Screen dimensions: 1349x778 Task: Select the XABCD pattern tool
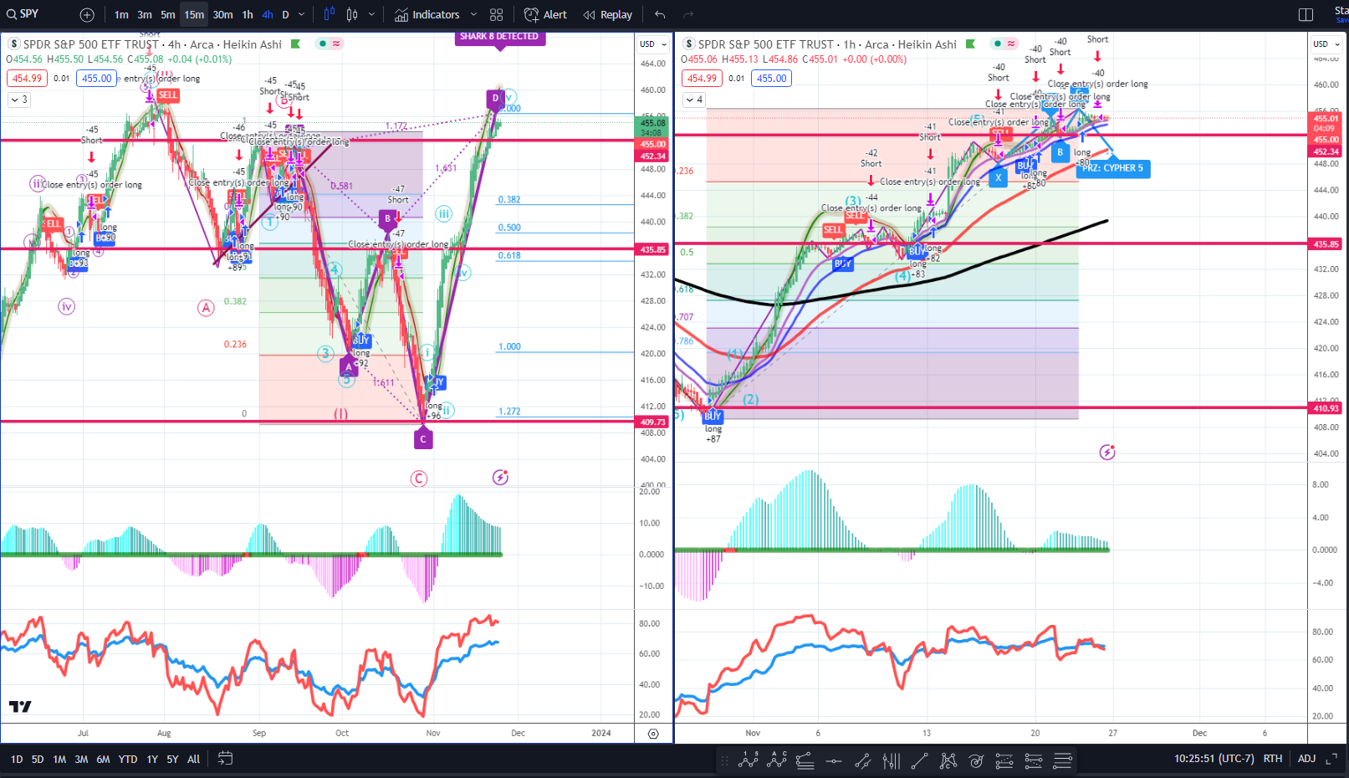pos(948,760)
